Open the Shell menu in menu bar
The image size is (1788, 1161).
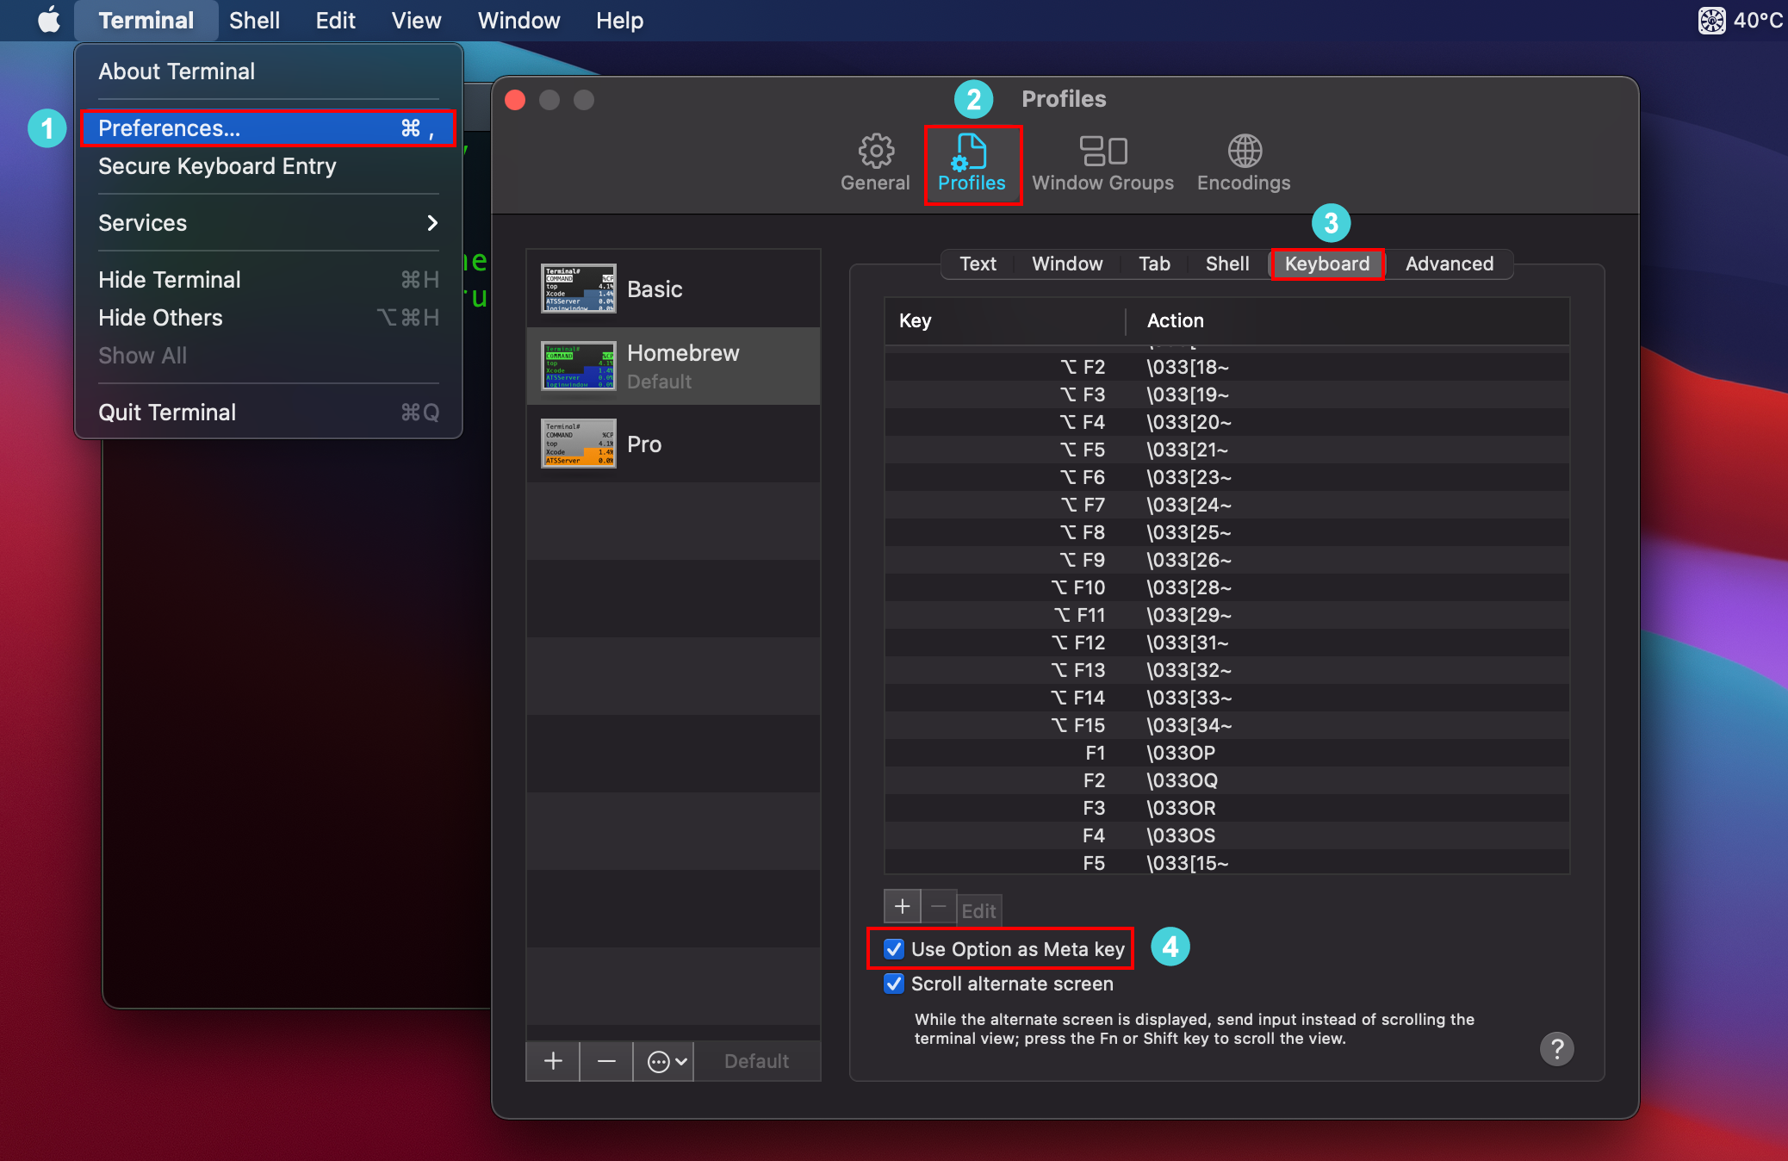tap(254, 20)
